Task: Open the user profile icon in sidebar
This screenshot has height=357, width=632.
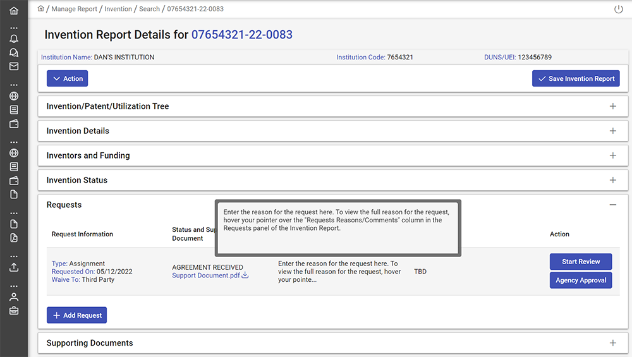Action: click(x=14, y=296)
